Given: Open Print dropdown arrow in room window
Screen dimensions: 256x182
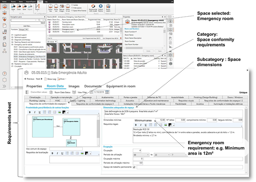Looking at the screenshot, I should (65, 79).
